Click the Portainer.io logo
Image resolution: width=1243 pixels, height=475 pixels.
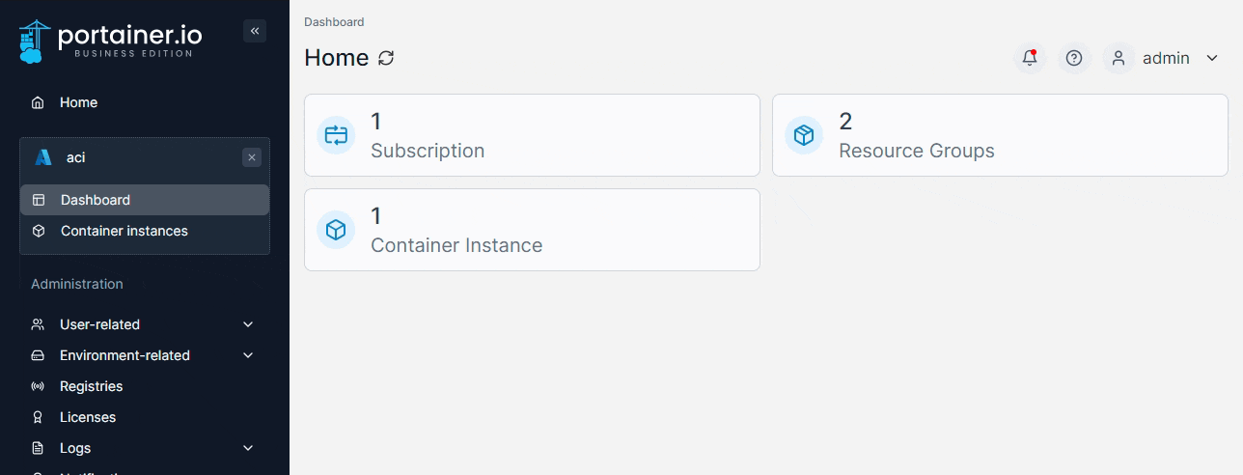tap(111, 40)
